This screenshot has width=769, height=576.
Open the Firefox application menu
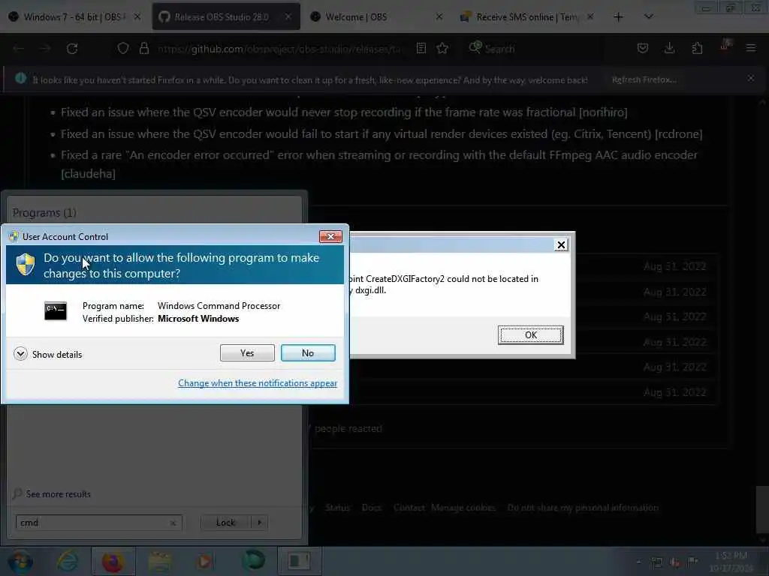(x=751, y=49)
